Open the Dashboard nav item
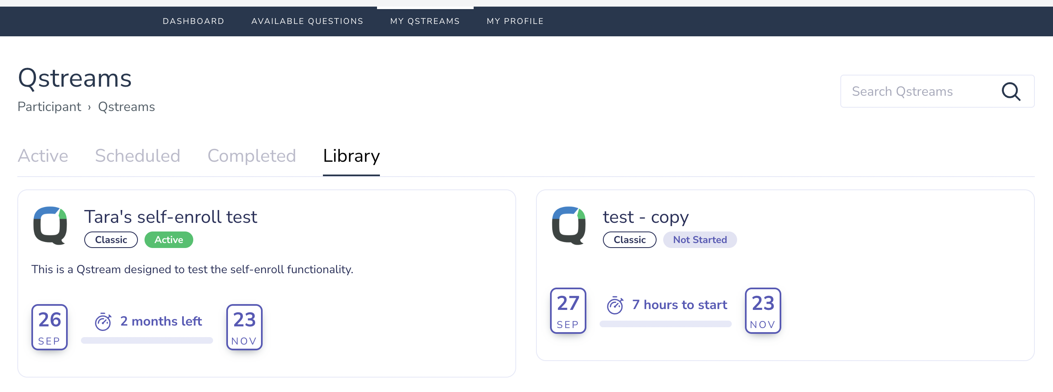This screenshot has height=392, width=1053. tap(193, 21)
